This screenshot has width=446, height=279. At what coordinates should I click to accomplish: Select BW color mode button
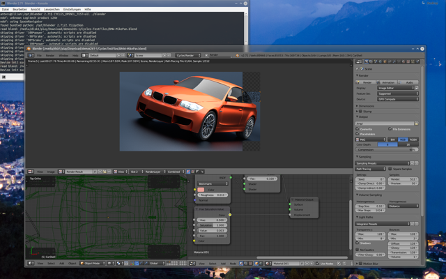393,139
